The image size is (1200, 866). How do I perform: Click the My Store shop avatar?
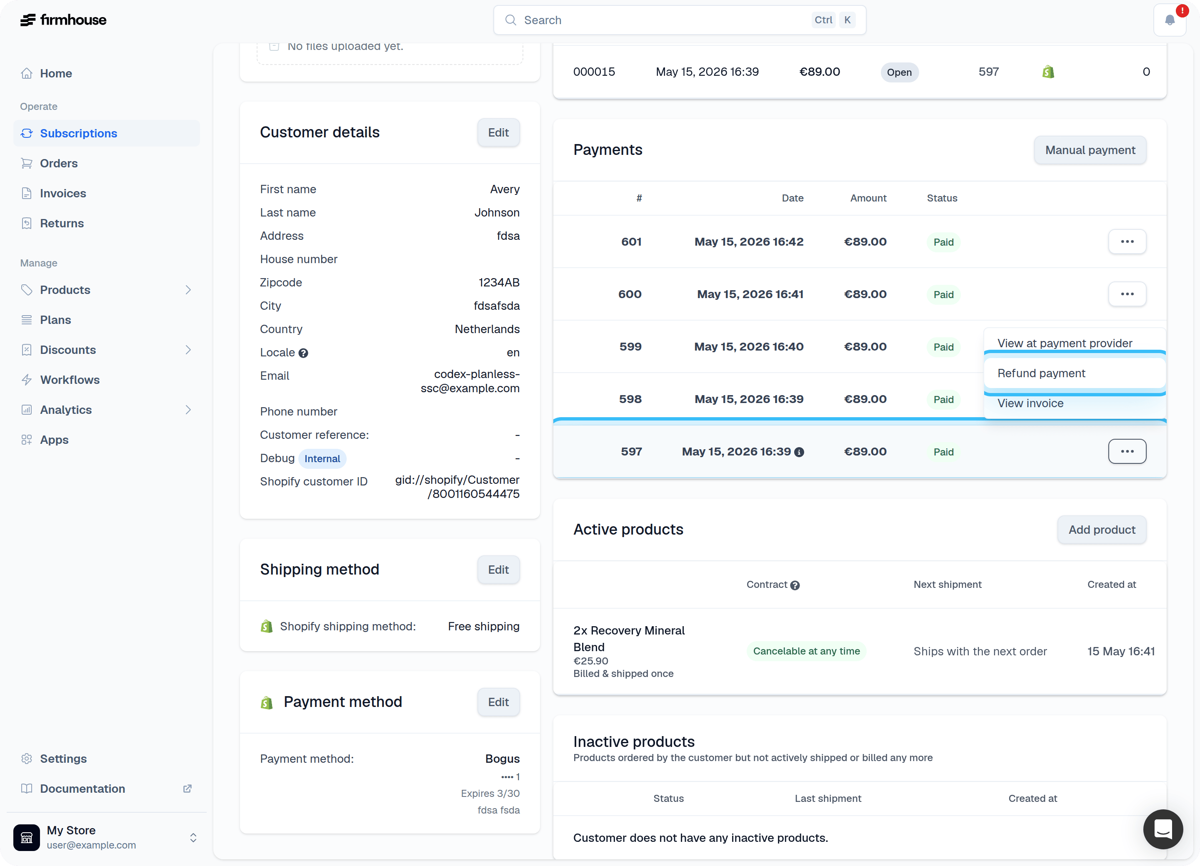26,837
